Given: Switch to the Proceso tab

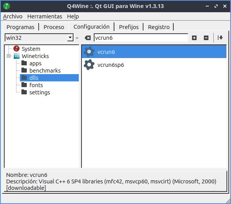Looking at the screenshot, I should (x=54, y=27).
